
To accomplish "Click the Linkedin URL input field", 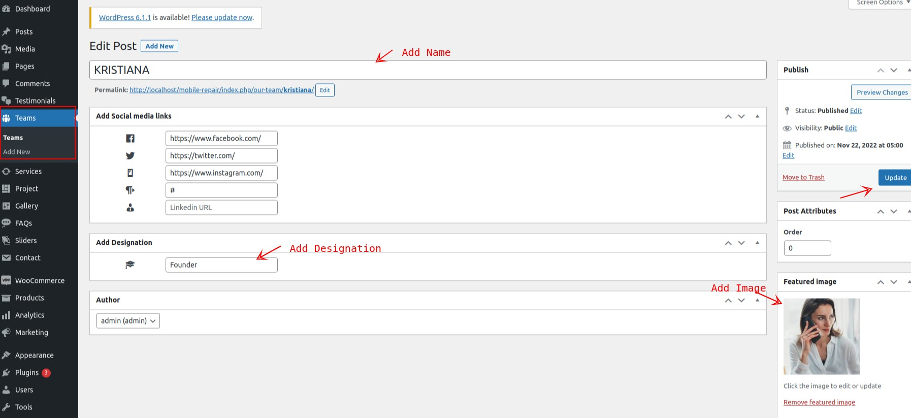I will coord(221,208).
